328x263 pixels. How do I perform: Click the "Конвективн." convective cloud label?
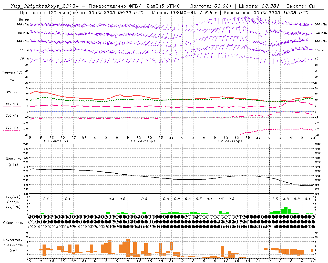[x=13, y=240]
